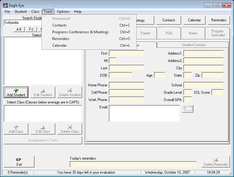Choose Programs Conferences & Meetings menu entry
The image size is (234, 177).
click(89, 32)
